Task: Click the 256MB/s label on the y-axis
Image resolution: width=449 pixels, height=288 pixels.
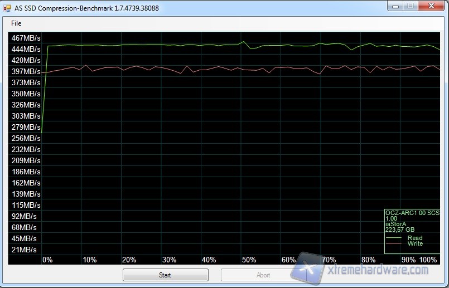Action: [26, 138]
